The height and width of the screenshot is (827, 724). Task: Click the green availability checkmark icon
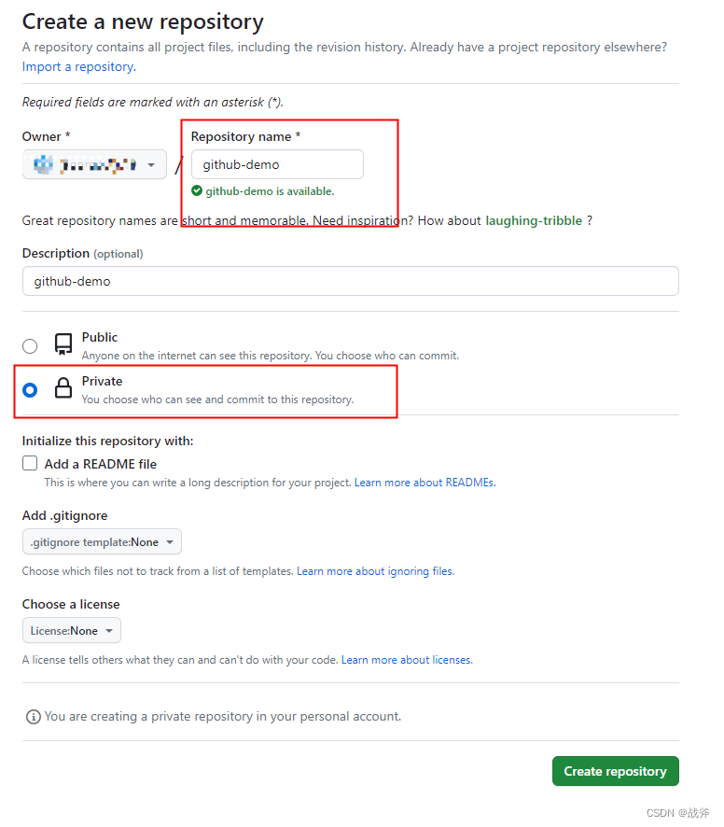[197, 190]
